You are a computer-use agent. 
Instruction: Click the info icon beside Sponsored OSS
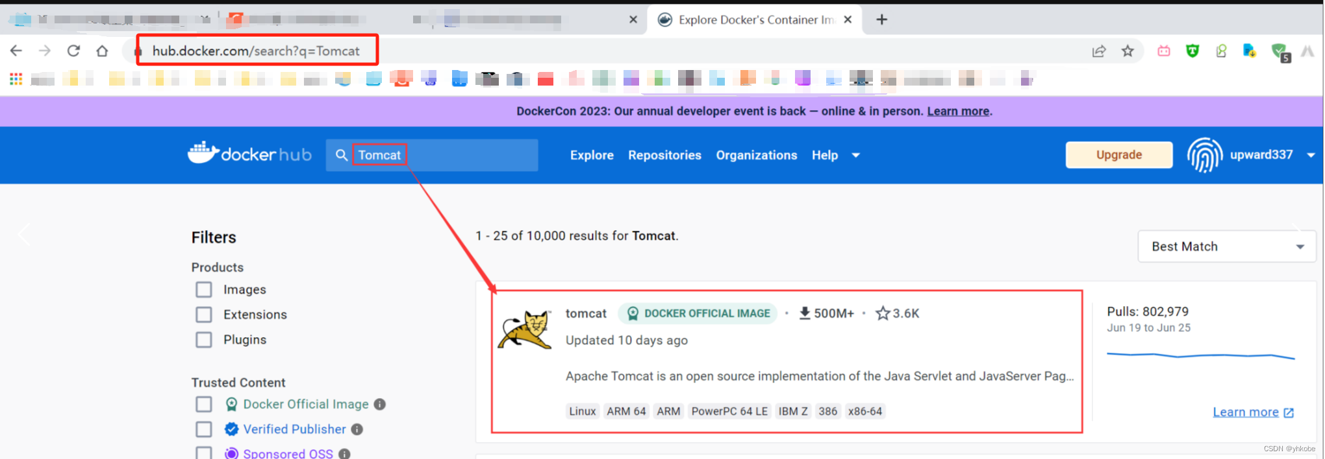[x=344, y=454]
